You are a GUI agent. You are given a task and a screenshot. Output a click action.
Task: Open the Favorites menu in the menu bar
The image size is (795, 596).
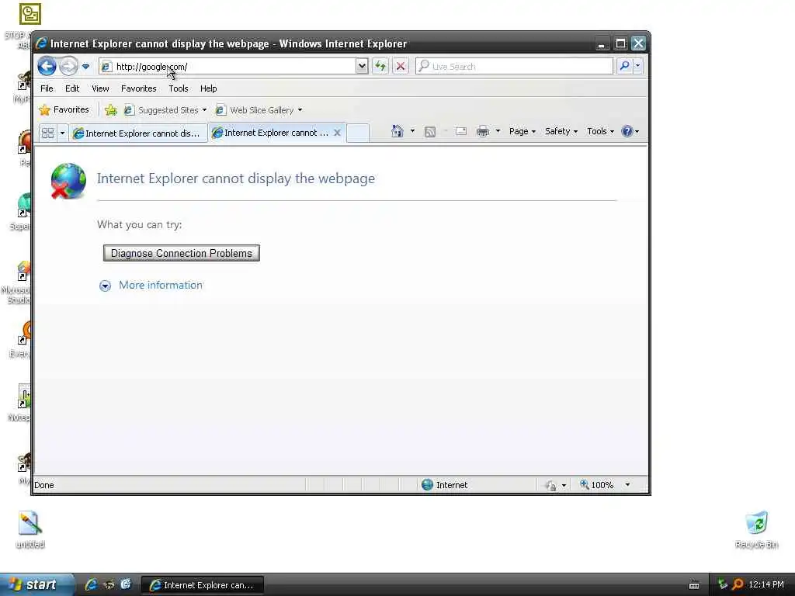pos(138,88)
